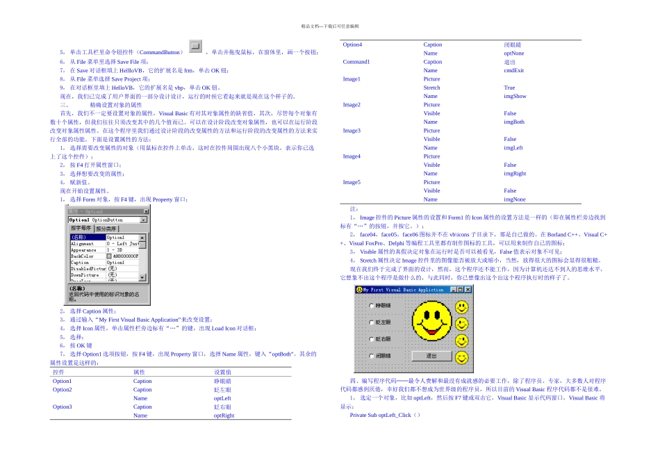Click 'optRight' in the left table
Screen dimensions: 660x467
tap(224, 416)
